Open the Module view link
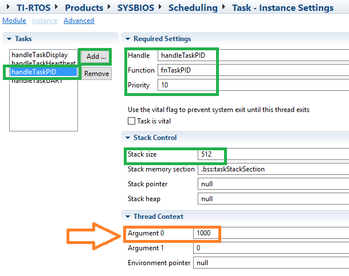 (x=14, y=21)
